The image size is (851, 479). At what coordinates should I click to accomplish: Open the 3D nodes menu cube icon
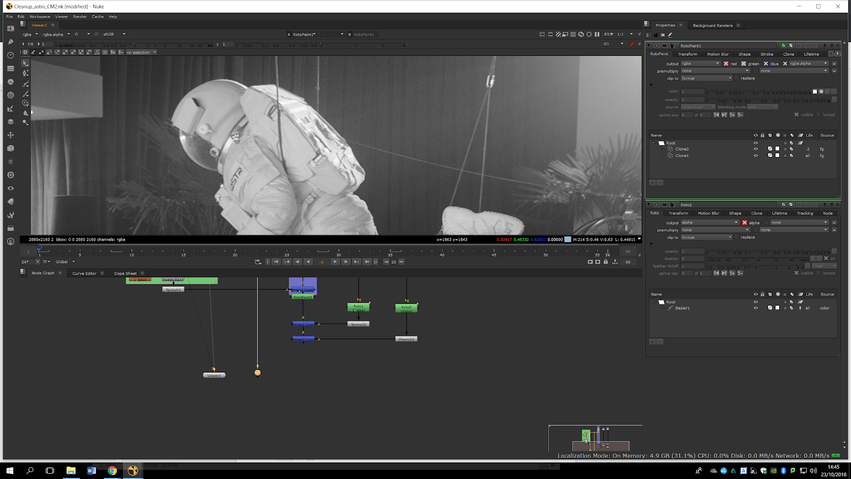tap(10, 148)
